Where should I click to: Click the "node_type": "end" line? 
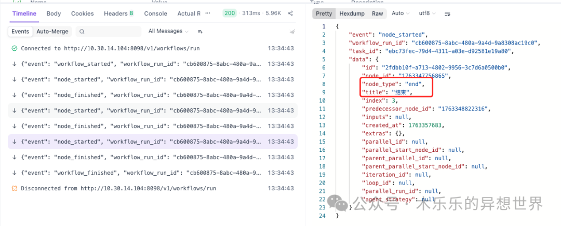(x=393, y=84)
